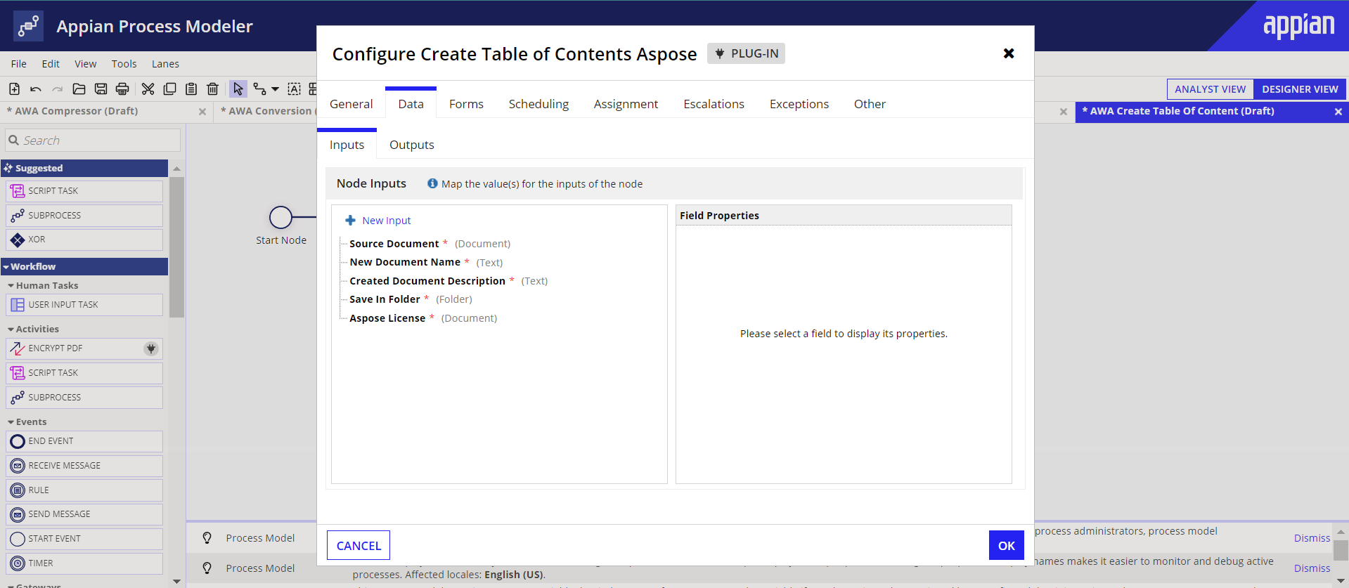Viewport: 1349px width, 588px height.
Task: Pick Subprocess under Activities
Action: tap(84, 398)
